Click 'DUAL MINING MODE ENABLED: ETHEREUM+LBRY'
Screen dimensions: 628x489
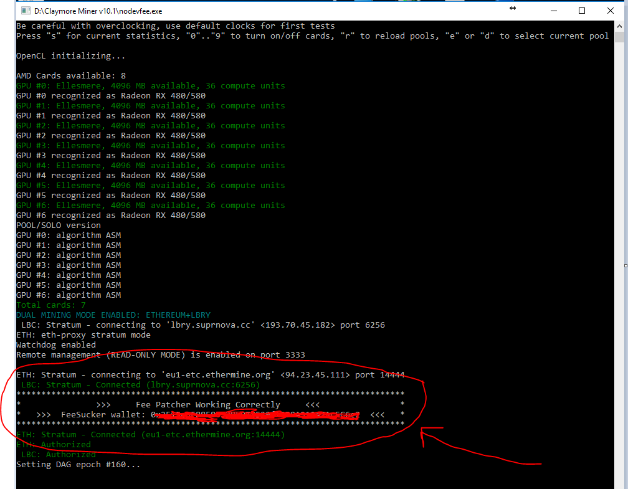tap(113, 315)
